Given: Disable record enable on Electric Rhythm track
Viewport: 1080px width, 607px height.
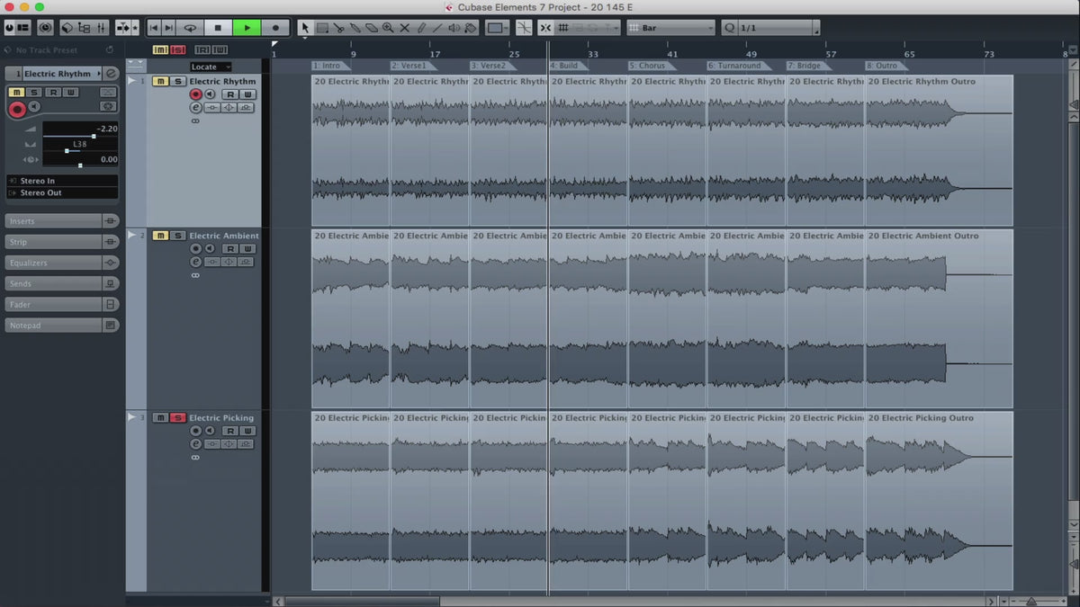Looking at the screenshot, I should 195,94.
